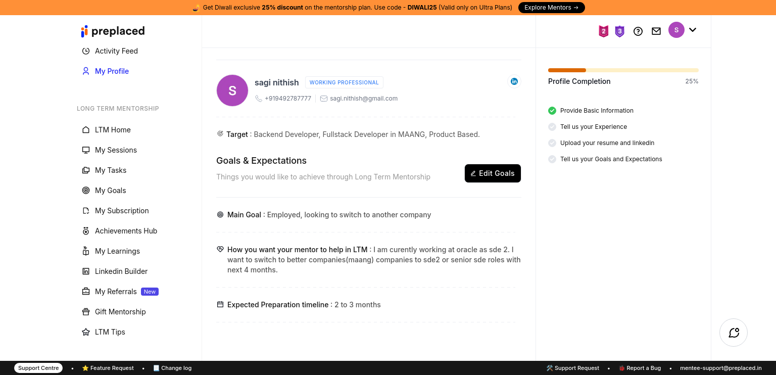Open Linkedin Builder tool
Screen dimensions: 776x375
point(121,271)
